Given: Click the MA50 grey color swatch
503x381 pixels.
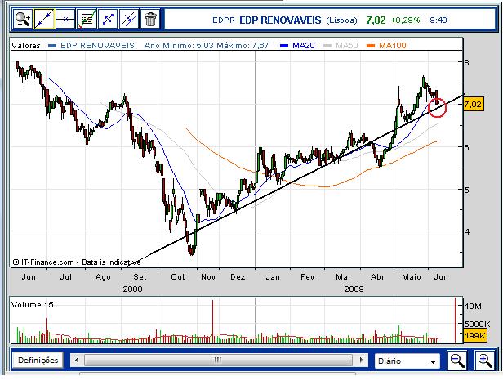Looking at the screenshot, I should coord(327,46).
